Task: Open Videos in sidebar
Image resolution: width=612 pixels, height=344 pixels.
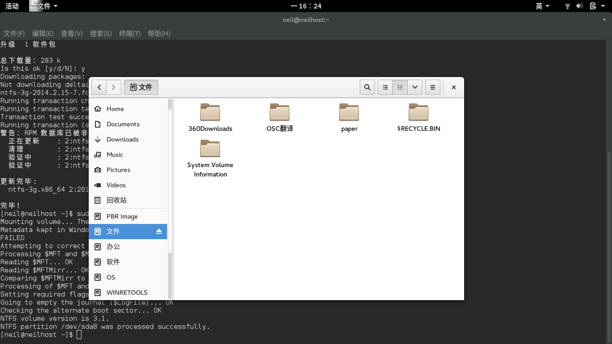Action: click(x=128, y=185)
